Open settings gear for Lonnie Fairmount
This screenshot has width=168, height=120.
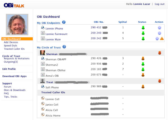pyautogui.click(x=159, y=33)
